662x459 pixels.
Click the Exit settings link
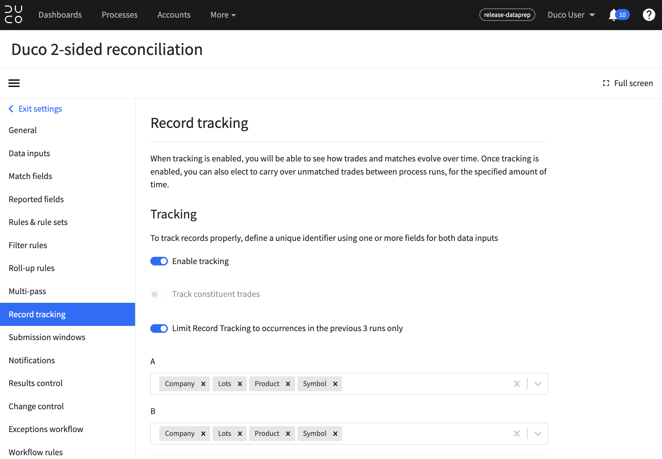point(40,109)
